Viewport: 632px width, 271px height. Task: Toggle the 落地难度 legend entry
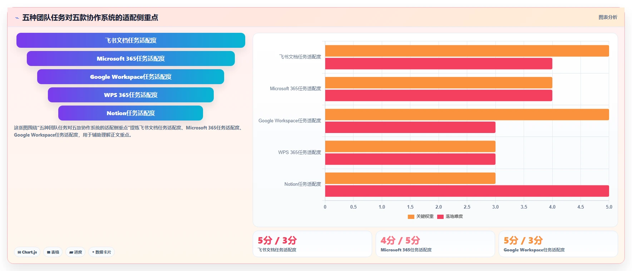(450, 216)
